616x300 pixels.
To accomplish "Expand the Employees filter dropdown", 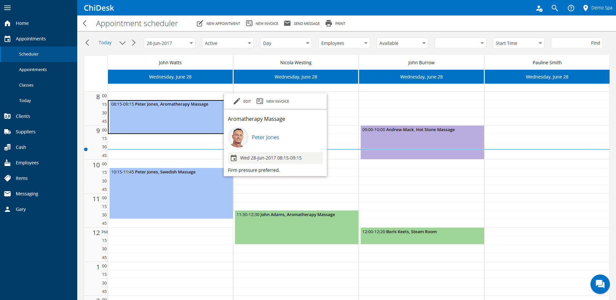I will click(344, 43).
